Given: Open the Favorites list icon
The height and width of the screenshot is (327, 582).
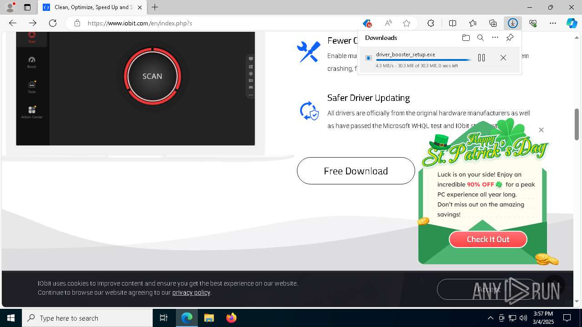Looking at the screenshot, I should pyautogui.click(x=473, y=23).
